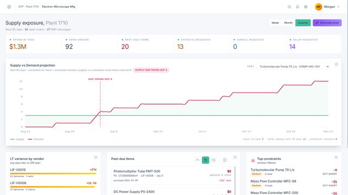This screenshot has width=348, height=195.
Task: Click the Open orders 92 card
Action: (x=90, y=44)
